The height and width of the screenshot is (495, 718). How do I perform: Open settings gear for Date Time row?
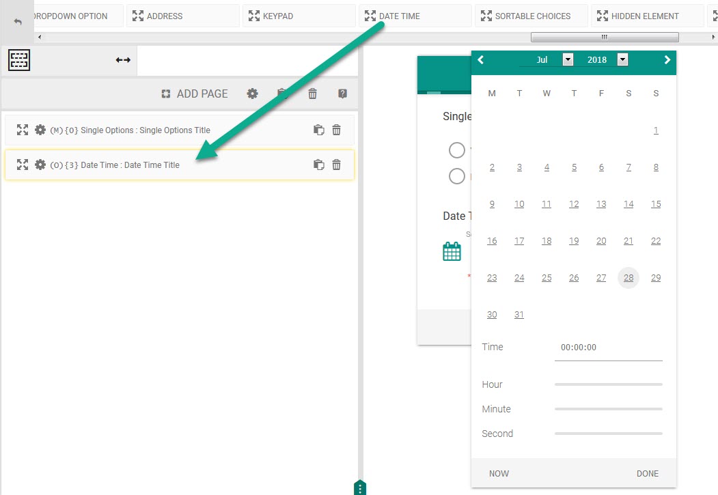(x=40, y=165)
